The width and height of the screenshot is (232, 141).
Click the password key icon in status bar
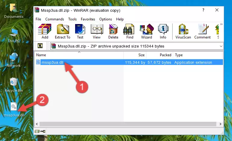(x=43, y=131)
